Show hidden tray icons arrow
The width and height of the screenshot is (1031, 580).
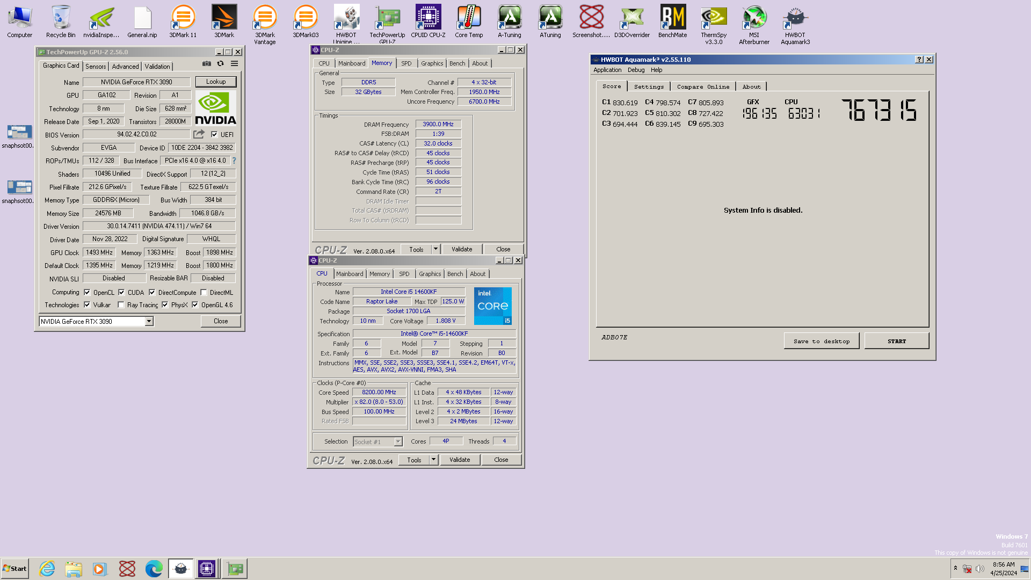[955, 568]
